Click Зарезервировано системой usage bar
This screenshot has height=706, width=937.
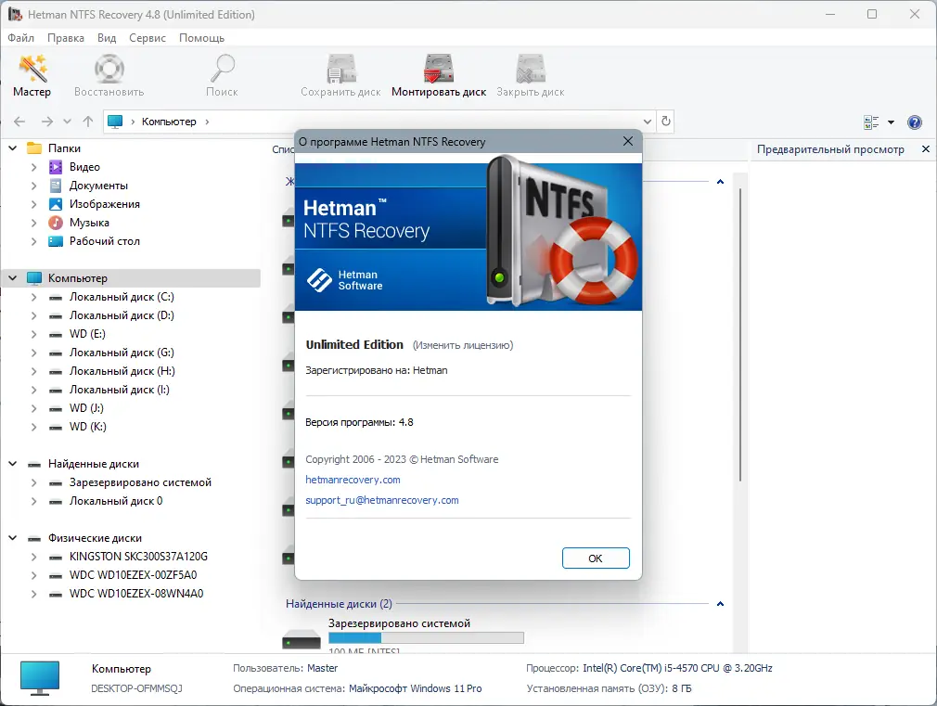426,638
